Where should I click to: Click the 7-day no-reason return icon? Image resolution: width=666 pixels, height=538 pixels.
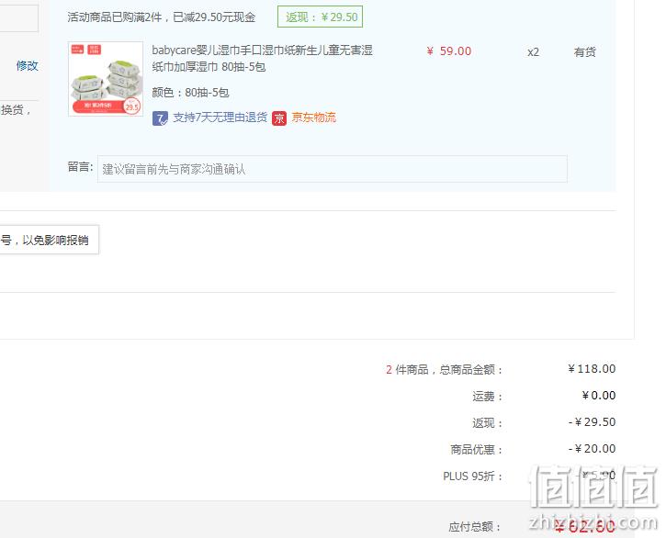[160, 118]
